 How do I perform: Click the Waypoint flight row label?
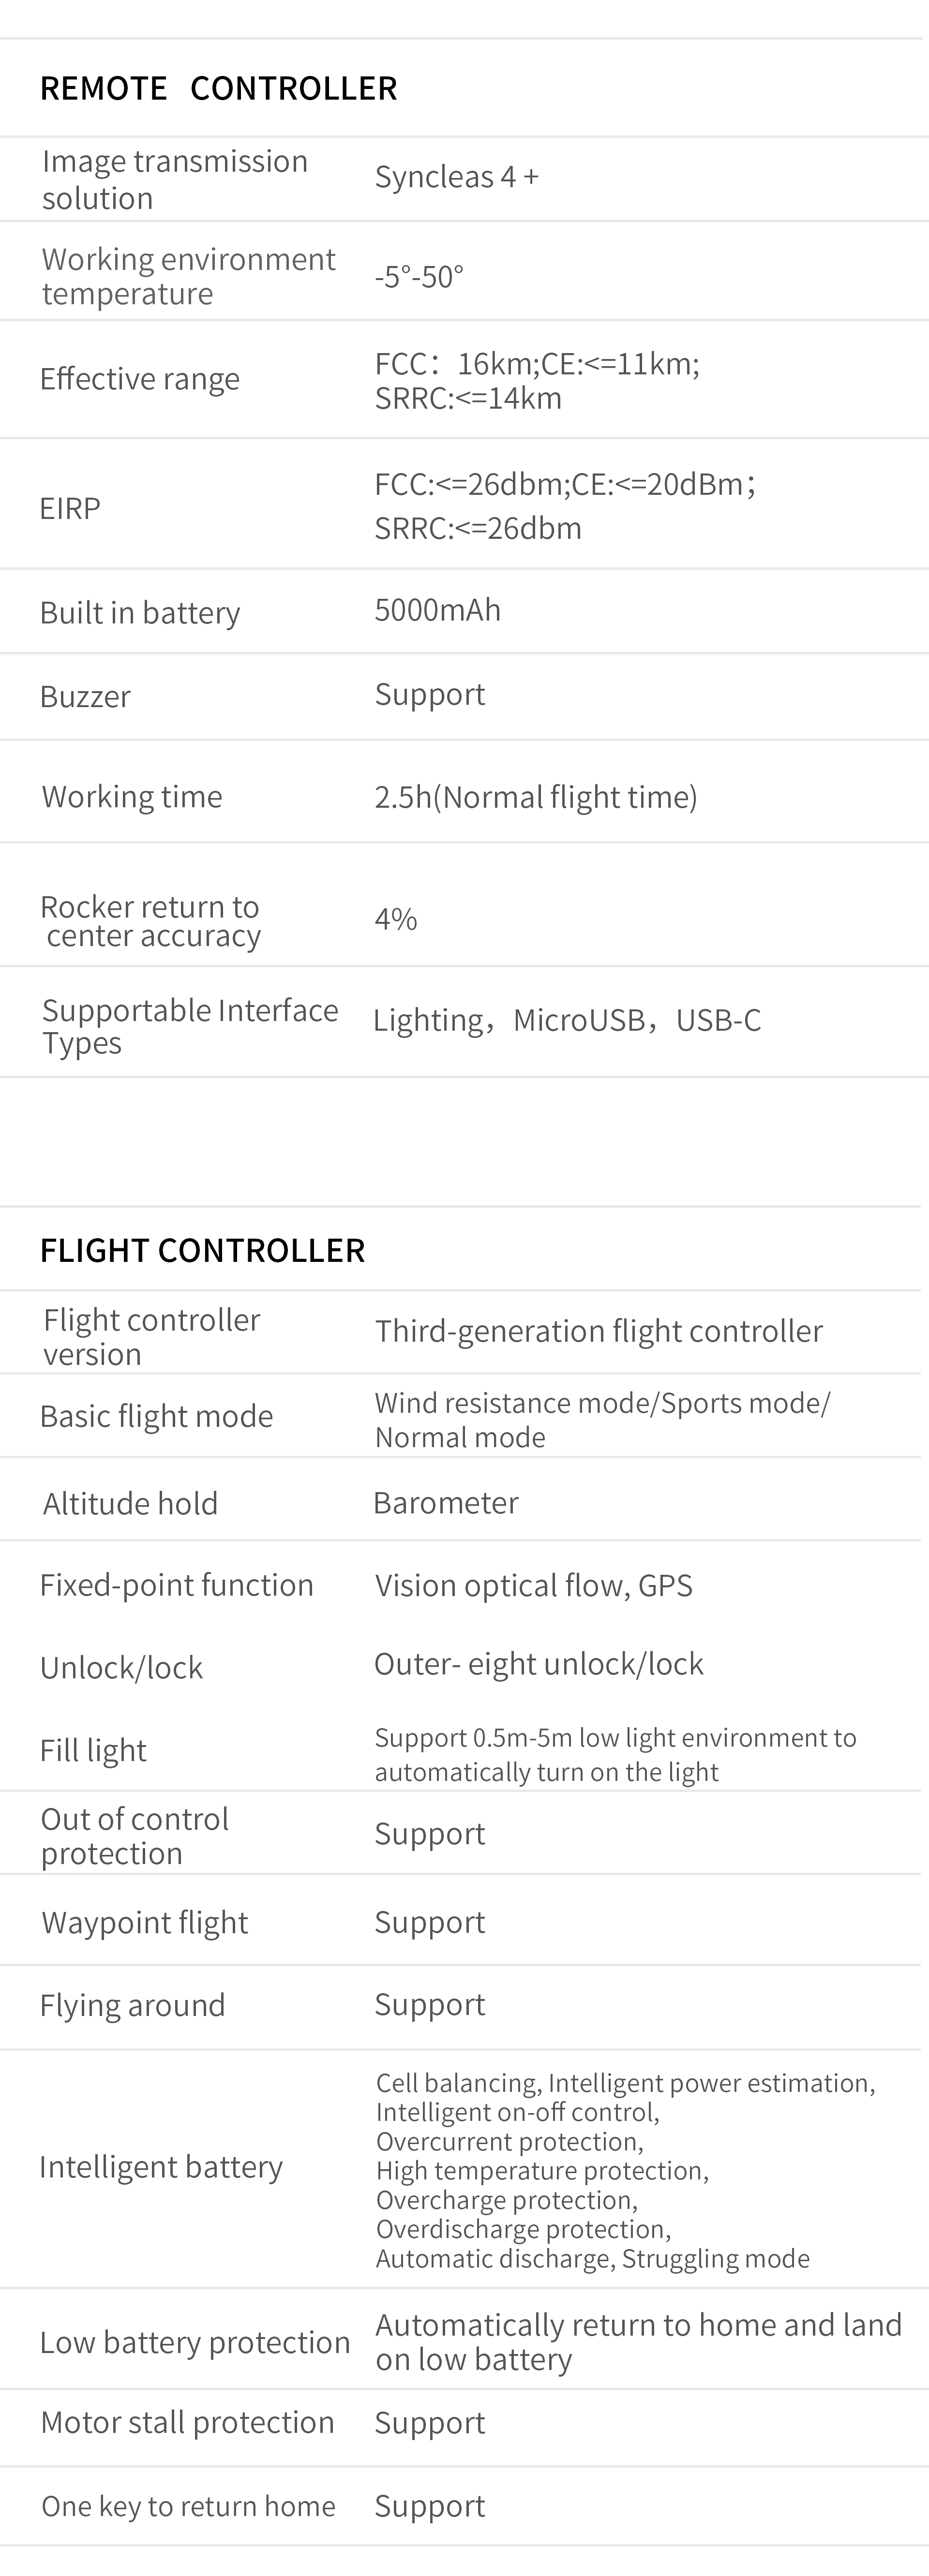point(144,1922)
